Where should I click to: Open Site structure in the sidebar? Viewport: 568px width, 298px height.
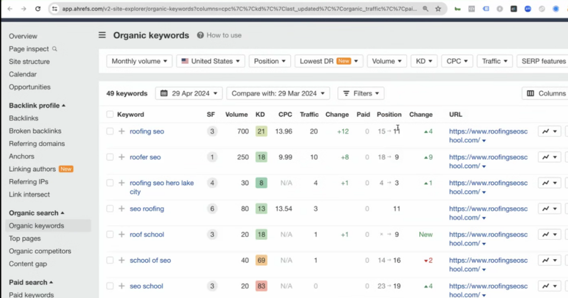[29, 61]
